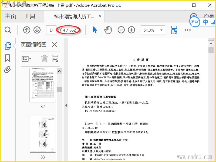
Task: Click the 登录 sign-in button
Action: click(x=208, y=16)
